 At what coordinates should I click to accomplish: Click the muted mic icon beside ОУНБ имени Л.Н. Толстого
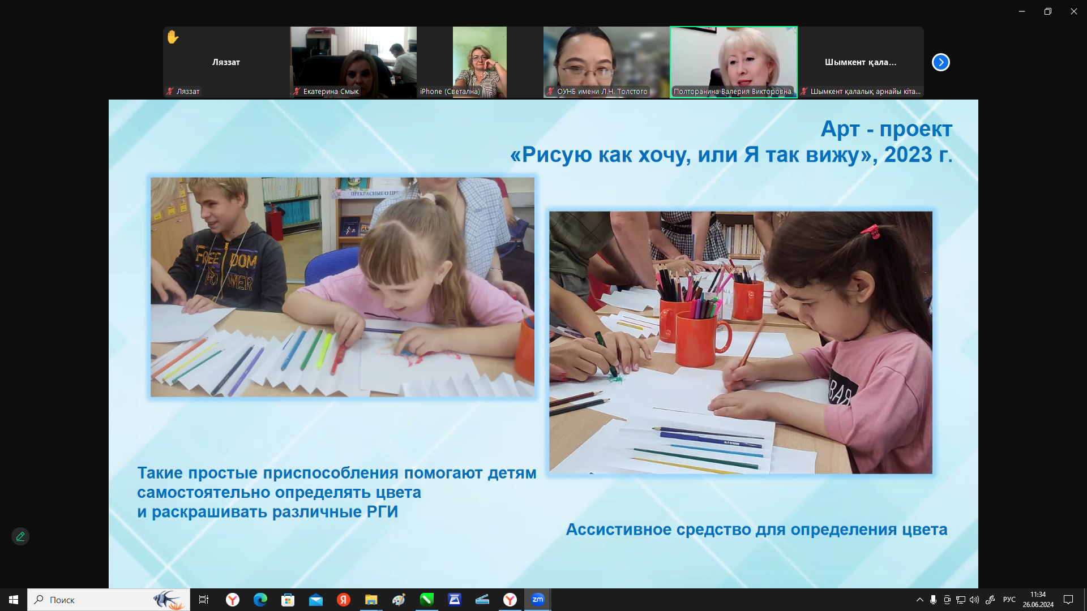(x=550, y=91)
